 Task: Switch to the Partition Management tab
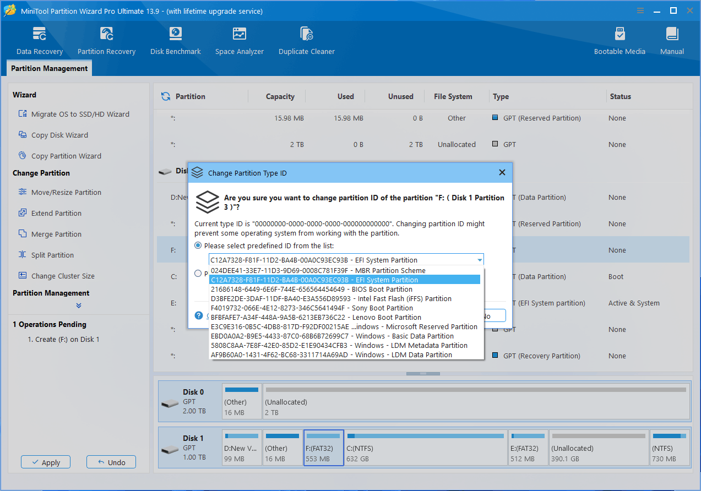(49, 68)
